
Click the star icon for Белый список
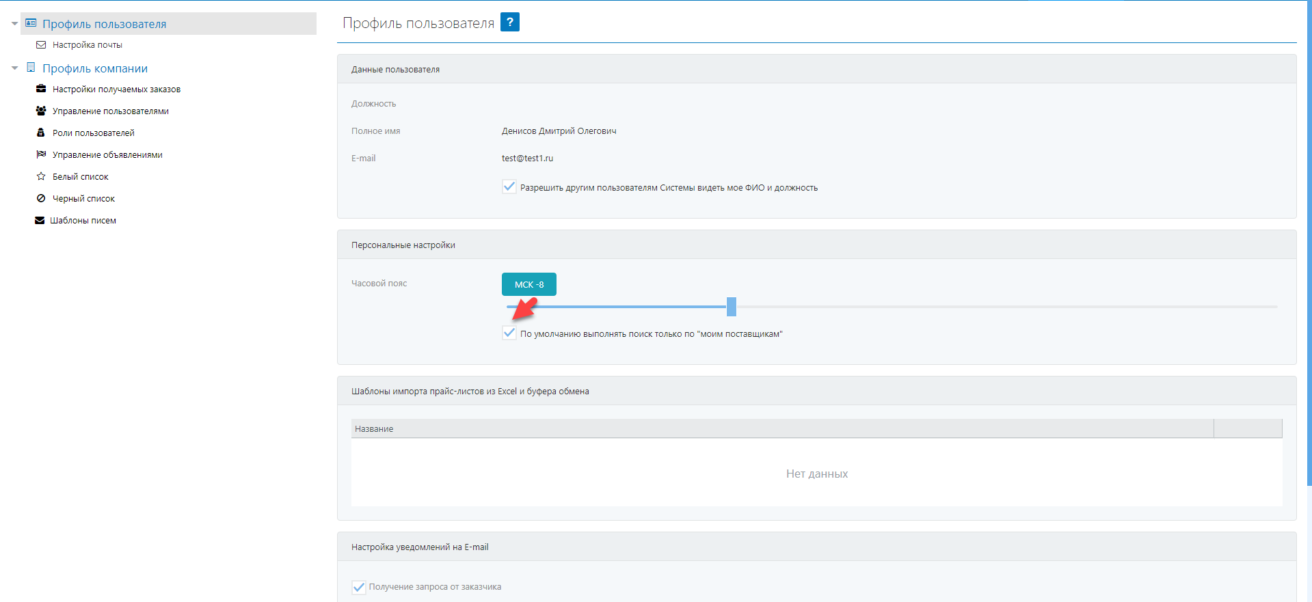41,176
